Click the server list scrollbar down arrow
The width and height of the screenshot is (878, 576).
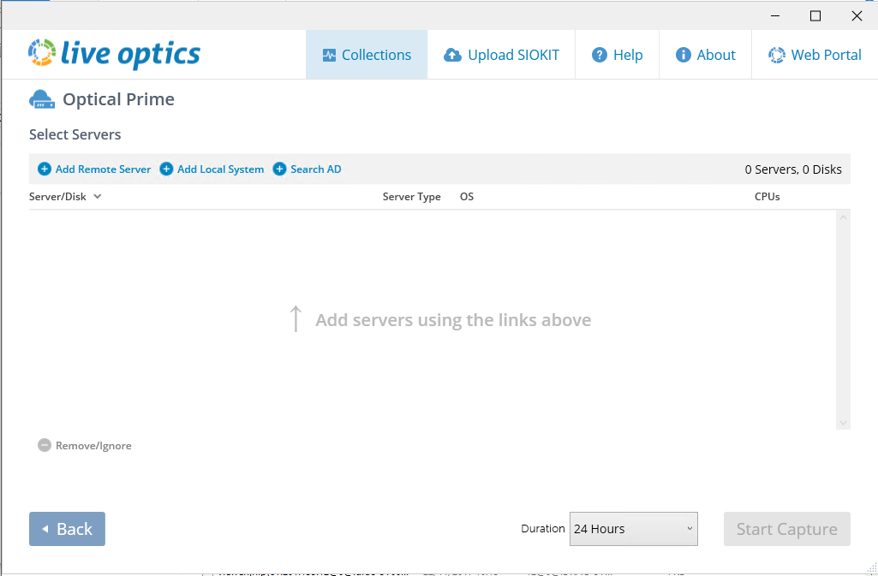pyautogui.click(x=843, y=423)
